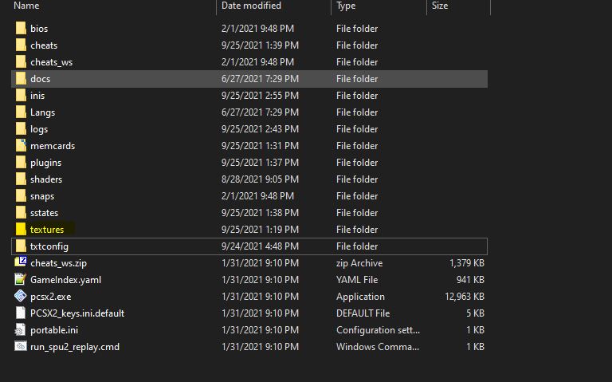Click the textures folder name
Image resolution: width=612 pixels, height=382 pixels.
coord(47,230)
